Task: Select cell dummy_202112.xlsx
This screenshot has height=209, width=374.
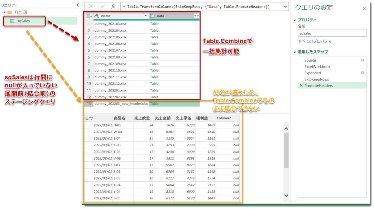Action: (x=121, y=83)
